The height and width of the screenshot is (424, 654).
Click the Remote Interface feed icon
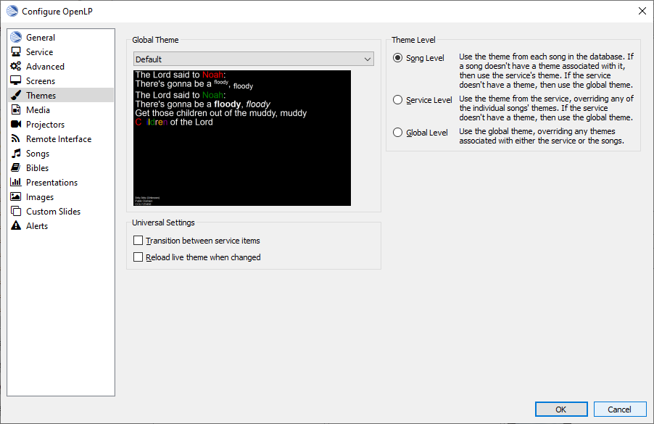(16, 138)
